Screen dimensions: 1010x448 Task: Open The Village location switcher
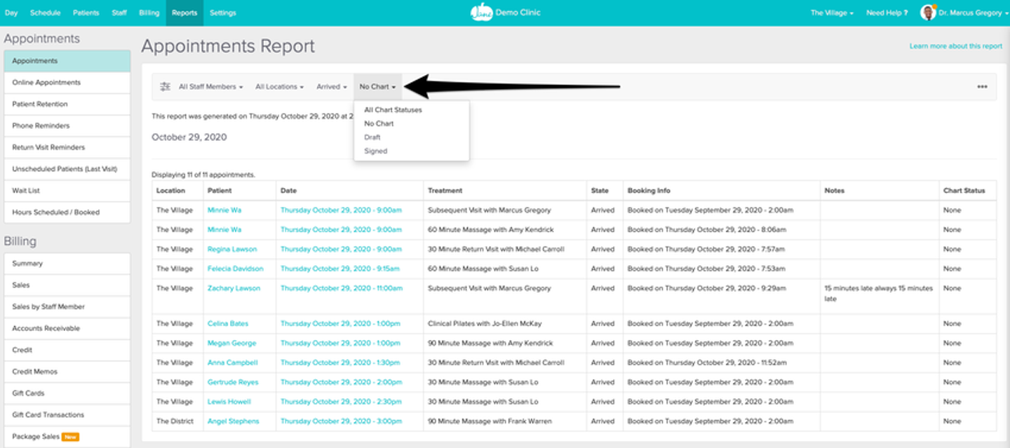[x=832, y=13]
